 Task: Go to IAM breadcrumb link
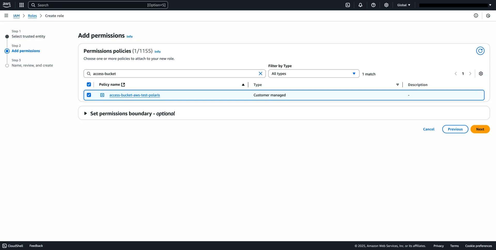point(16,16)
